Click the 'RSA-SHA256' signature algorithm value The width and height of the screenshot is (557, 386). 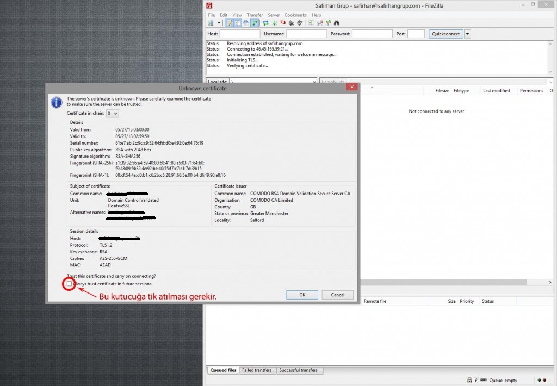coord(128,156)
